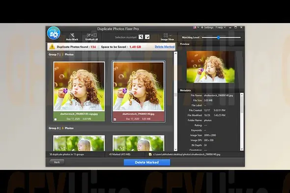Select second Group 8 photo thumbnail

click(x=138, y=143)
